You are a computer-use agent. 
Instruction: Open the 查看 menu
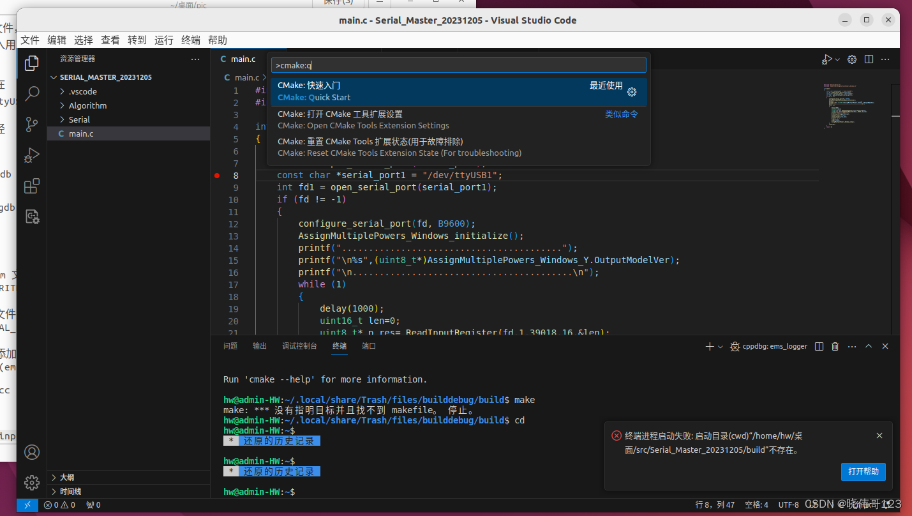point(110,40)
